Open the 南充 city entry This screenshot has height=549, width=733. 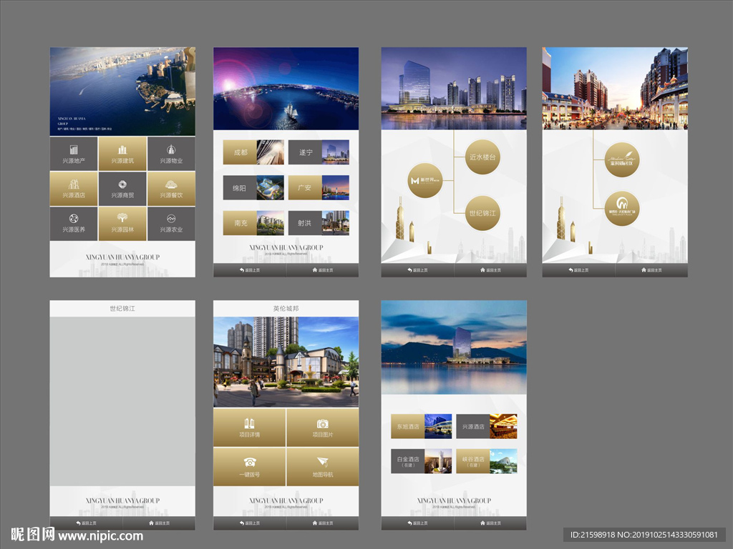pos(253,223)
